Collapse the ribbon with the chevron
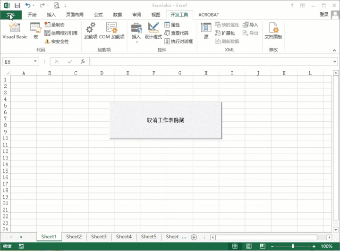Screen dimensions: 340x251 [334, 50]
